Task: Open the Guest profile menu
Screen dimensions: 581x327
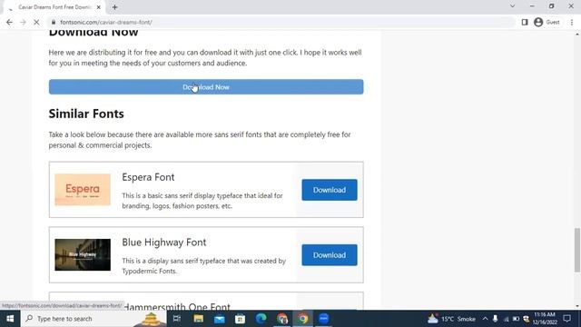Action: (x=547, y=22)
